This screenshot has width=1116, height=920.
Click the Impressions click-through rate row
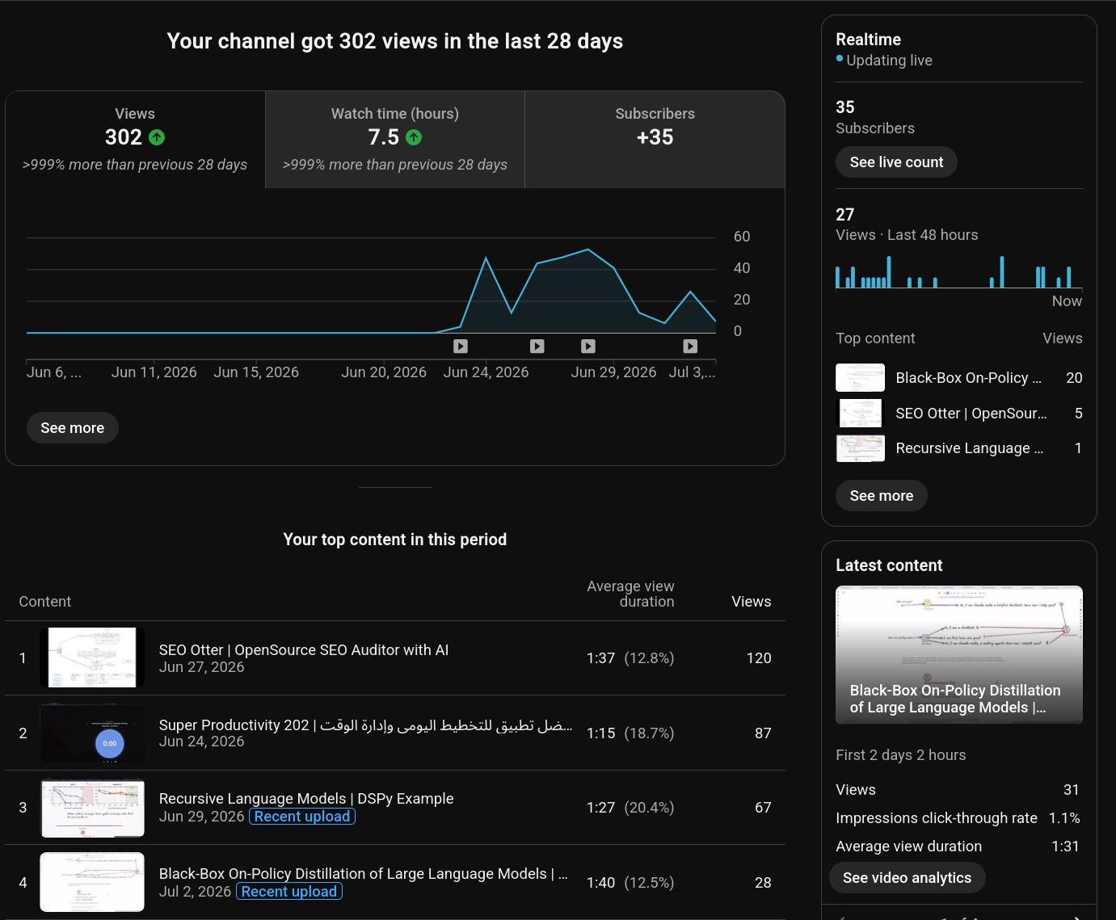pyautogui.click(x=958, y=818)
